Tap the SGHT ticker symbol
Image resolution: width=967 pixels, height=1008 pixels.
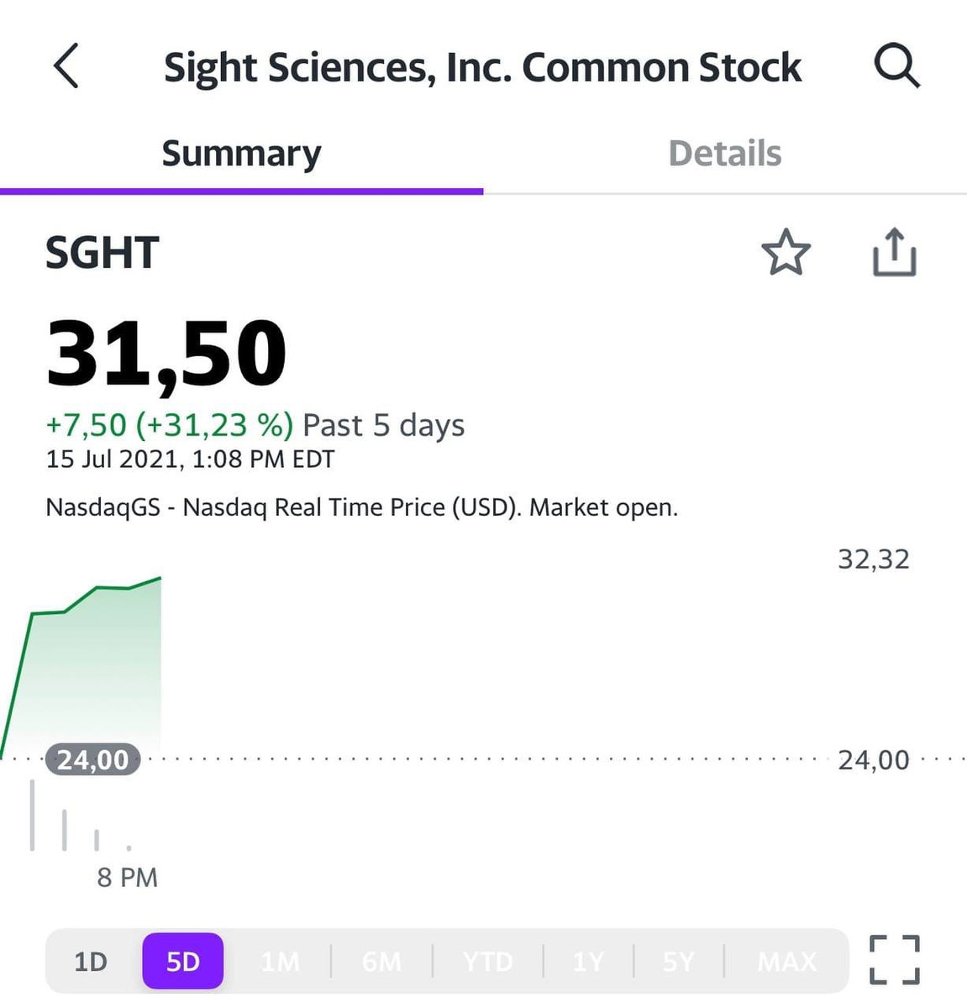(x=102, y=252)
